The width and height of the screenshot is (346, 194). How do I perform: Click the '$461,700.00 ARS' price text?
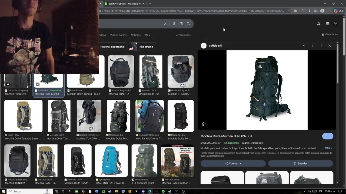[211, 143]
